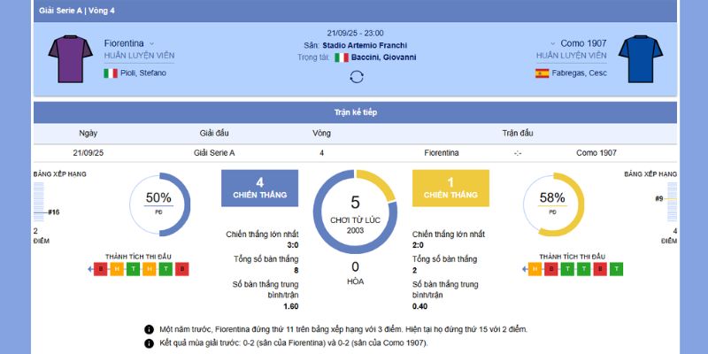Open the 'Trận kế tiếp' section header
Viewport: 708px width, 354px height.
(x=355, y=113)
